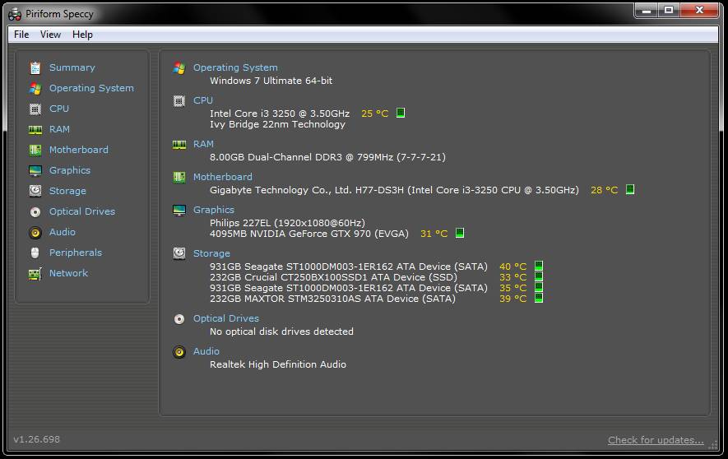Click temperature icon for the MAXTOR drive 39 °C

pyautogui.click(x=539, y=298)
